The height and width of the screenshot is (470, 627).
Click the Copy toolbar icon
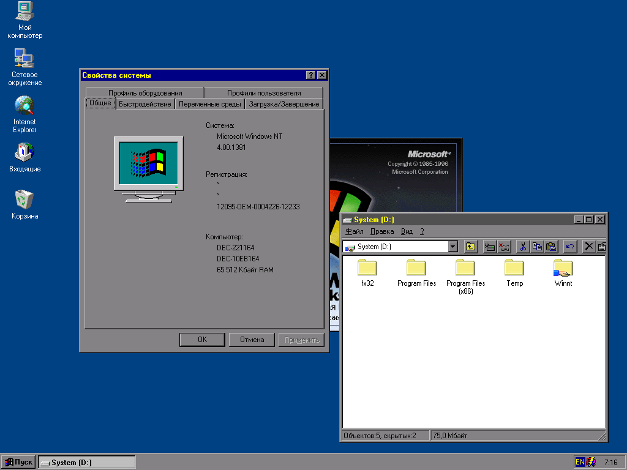point(537,247)
